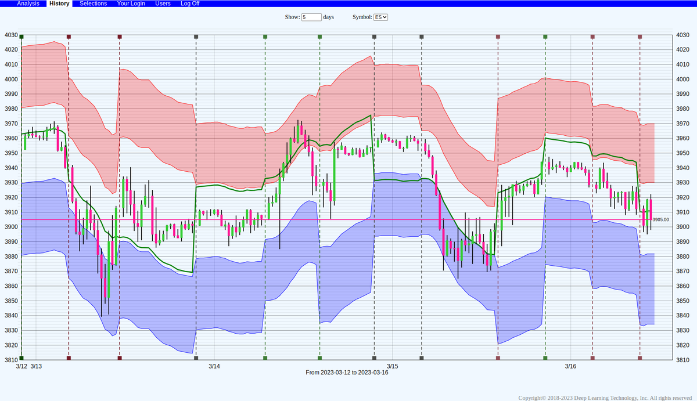Click the 3900 label on the left price axis
This screenshot has width=697, height=401.
[11, 227]
